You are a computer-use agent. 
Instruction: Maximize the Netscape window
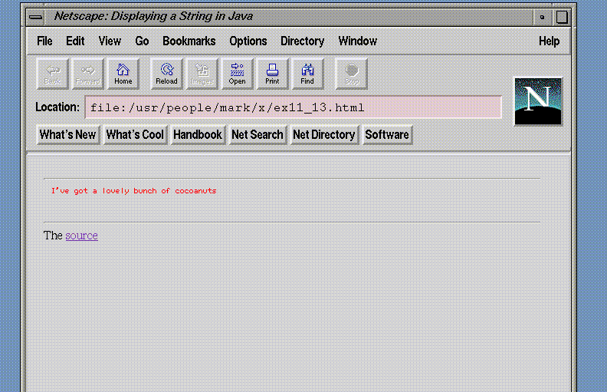point(562,17)
